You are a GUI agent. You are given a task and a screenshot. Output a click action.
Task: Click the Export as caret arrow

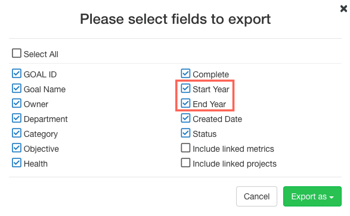332,198
